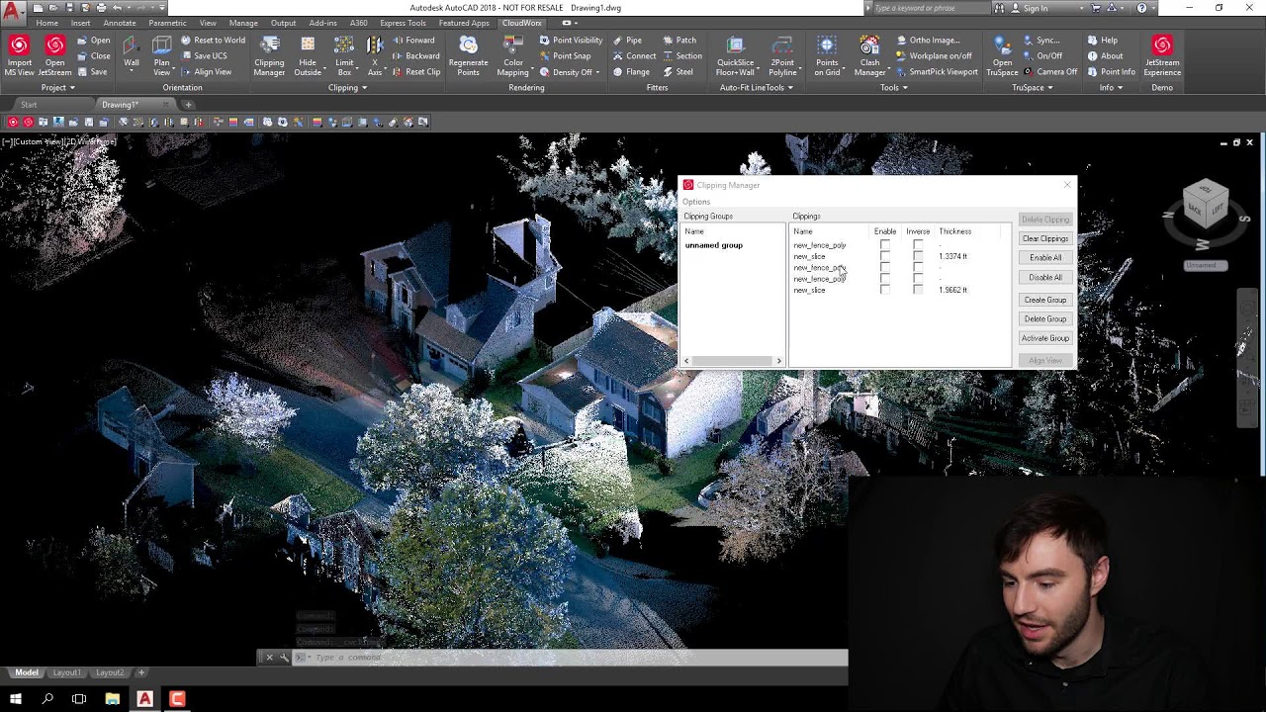The width and height of the screenshot is (1266, 712).
Task: Click the AutoCAD application menu logo
Action: pos(13,13)
